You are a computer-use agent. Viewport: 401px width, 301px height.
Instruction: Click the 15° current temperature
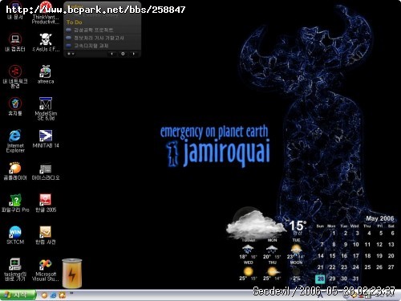click(298, 226)
